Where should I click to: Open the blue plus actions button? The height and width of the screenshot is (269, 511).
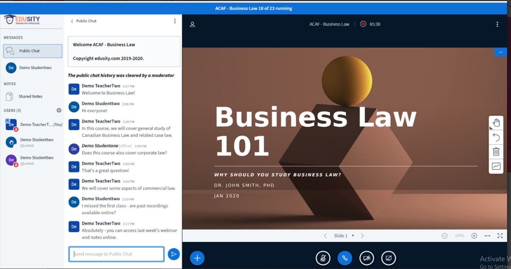(x=197, y=258)
